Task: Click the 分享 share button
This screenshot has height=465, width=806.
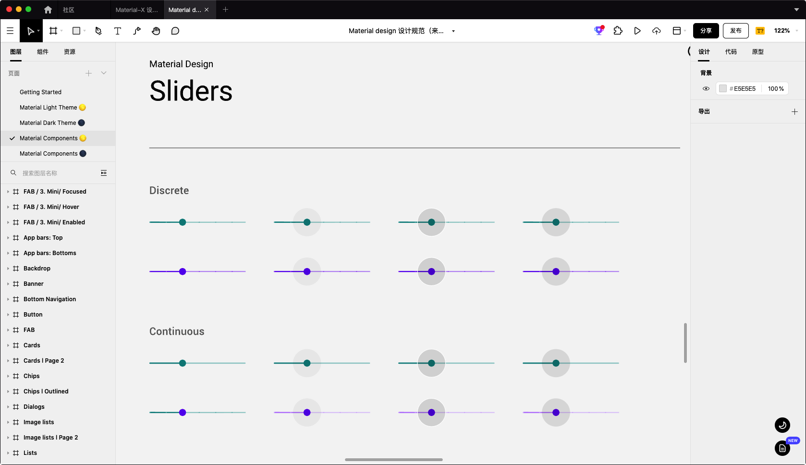Action: [x=706, y=31]
